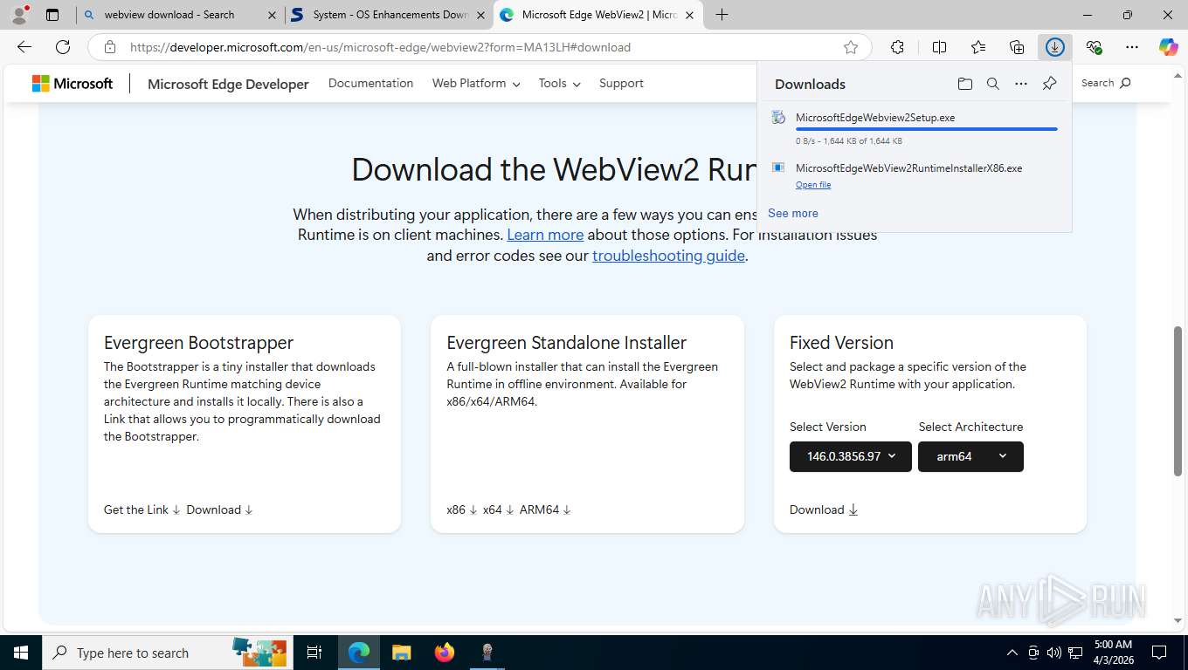The height and width of the screenshot is (670, 1188).
Task: Expand Web Platform menu
Action: tap(476, 84)
